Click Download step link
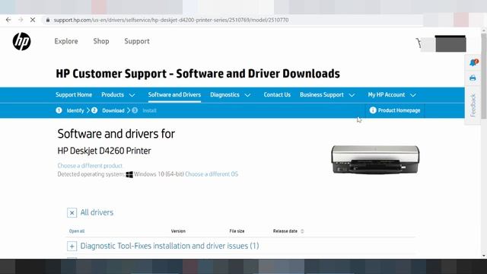The image size is (487, 274). click(x=113, y=110)
